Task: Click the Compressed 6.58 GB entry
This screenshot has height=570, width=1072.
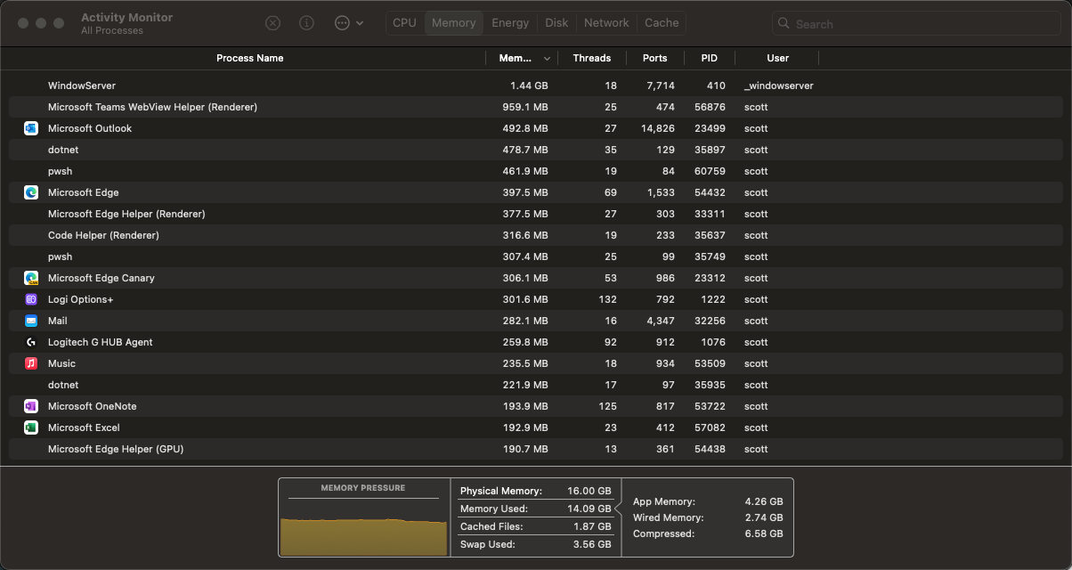Action: tap(708, 533)
